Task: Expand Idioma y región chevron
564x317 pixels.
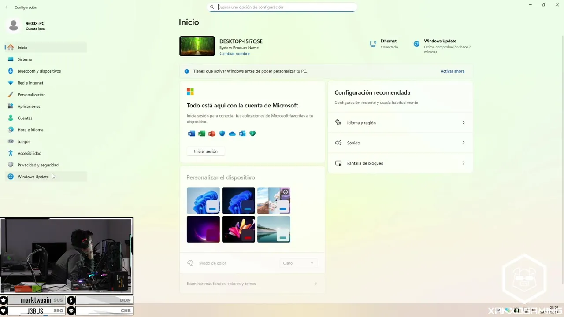Action: (x=464, y=122)
